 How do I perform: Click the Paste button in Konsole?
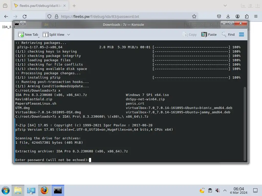(209, 34)
